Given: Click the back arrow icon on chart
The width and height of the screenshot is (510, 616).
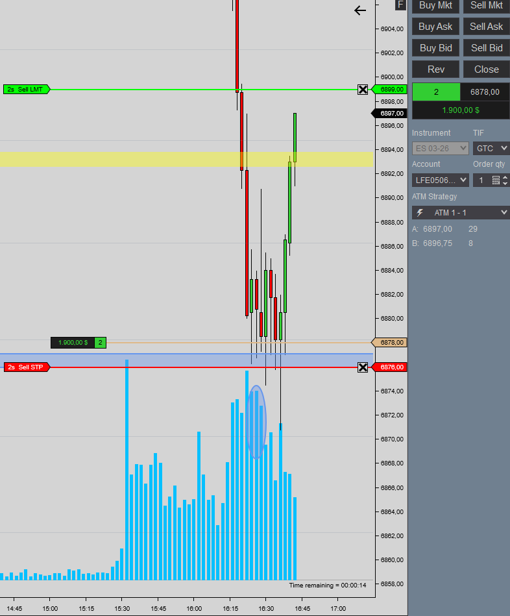Looking at the screenshot, I should coord(360,10).
